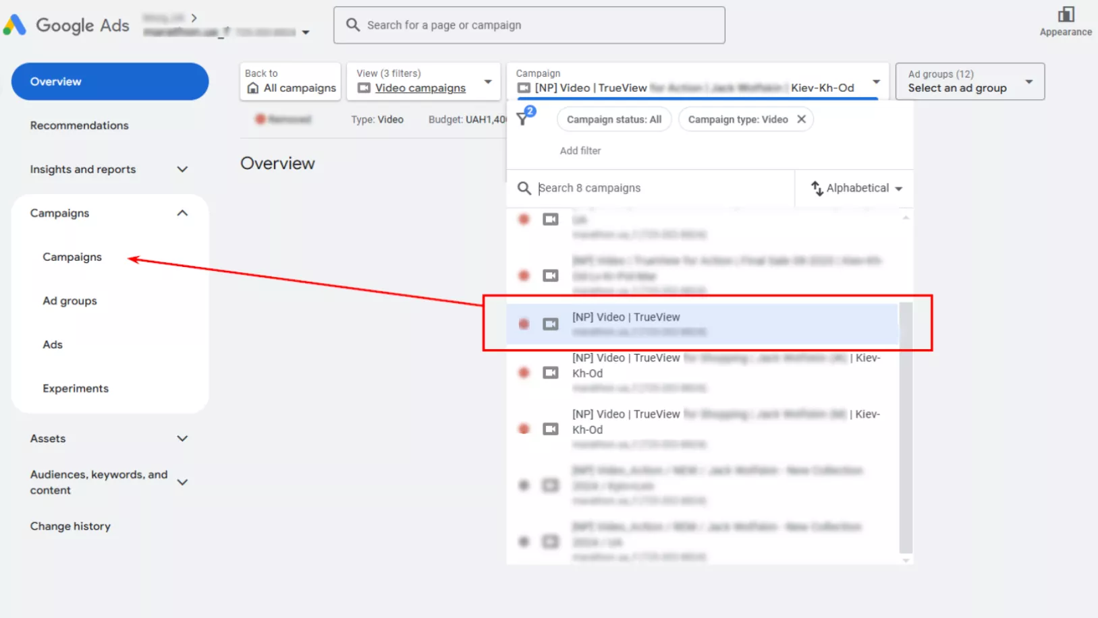
Task: Click the magnifier icon in campaign search
Action: (524, 188)
